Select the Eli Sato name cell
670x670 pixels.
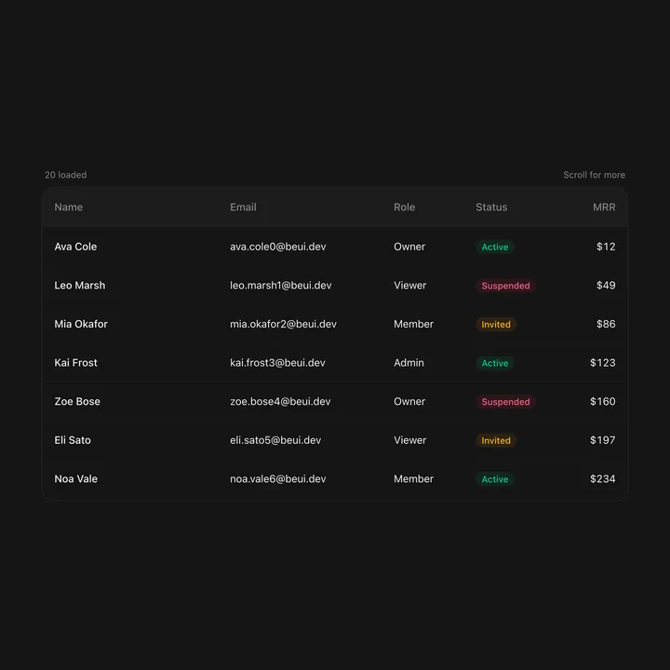pyautogui.click(x=73, y=440)
